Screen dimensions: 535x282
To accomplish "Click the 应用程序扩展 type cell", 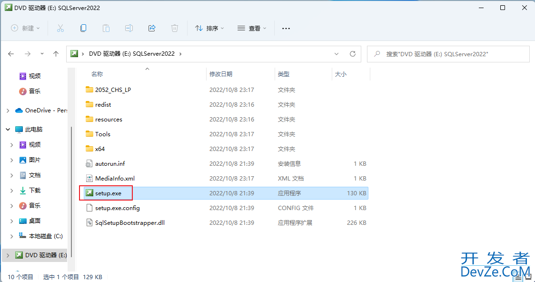I will (295, 222).
